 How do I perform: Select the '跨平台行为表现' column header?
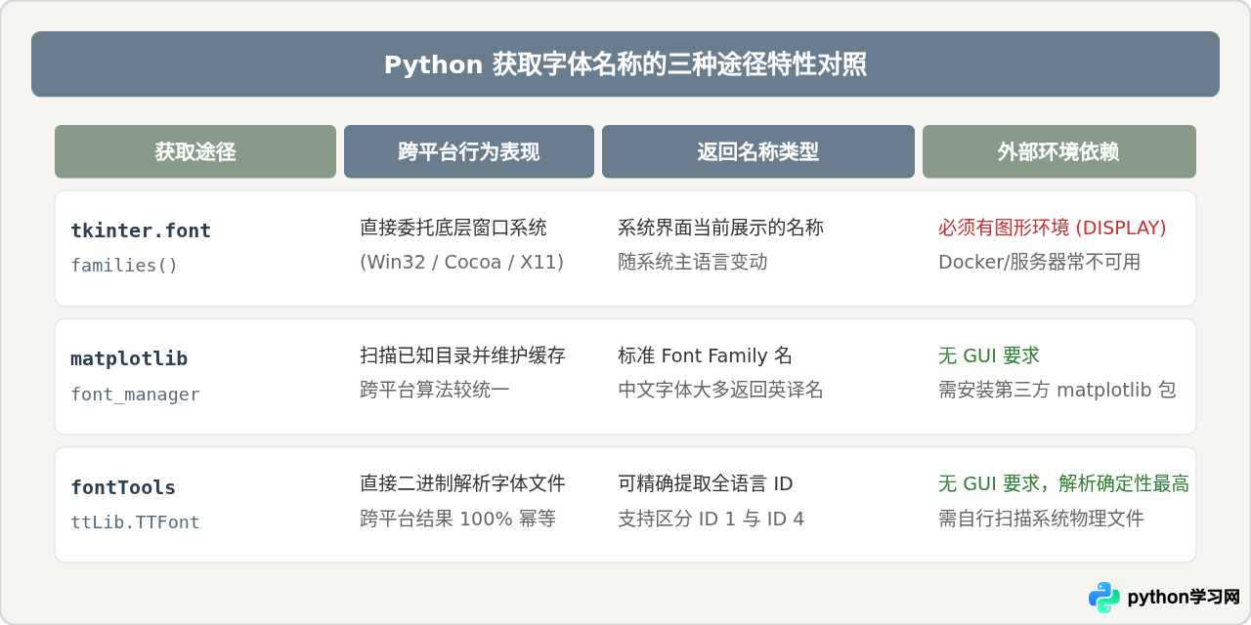469,151
